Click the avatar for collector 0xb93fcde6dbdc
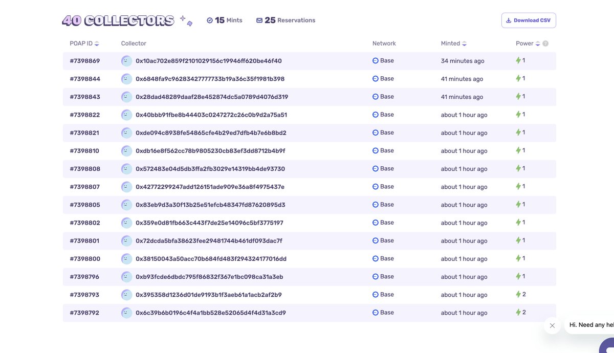Viewport: 614px width, 353px height. tap(126, 277)
